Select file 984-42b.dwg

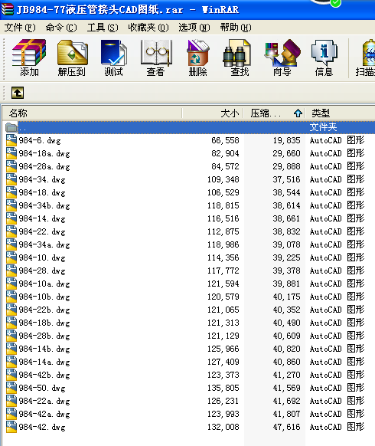coord(44,375)
